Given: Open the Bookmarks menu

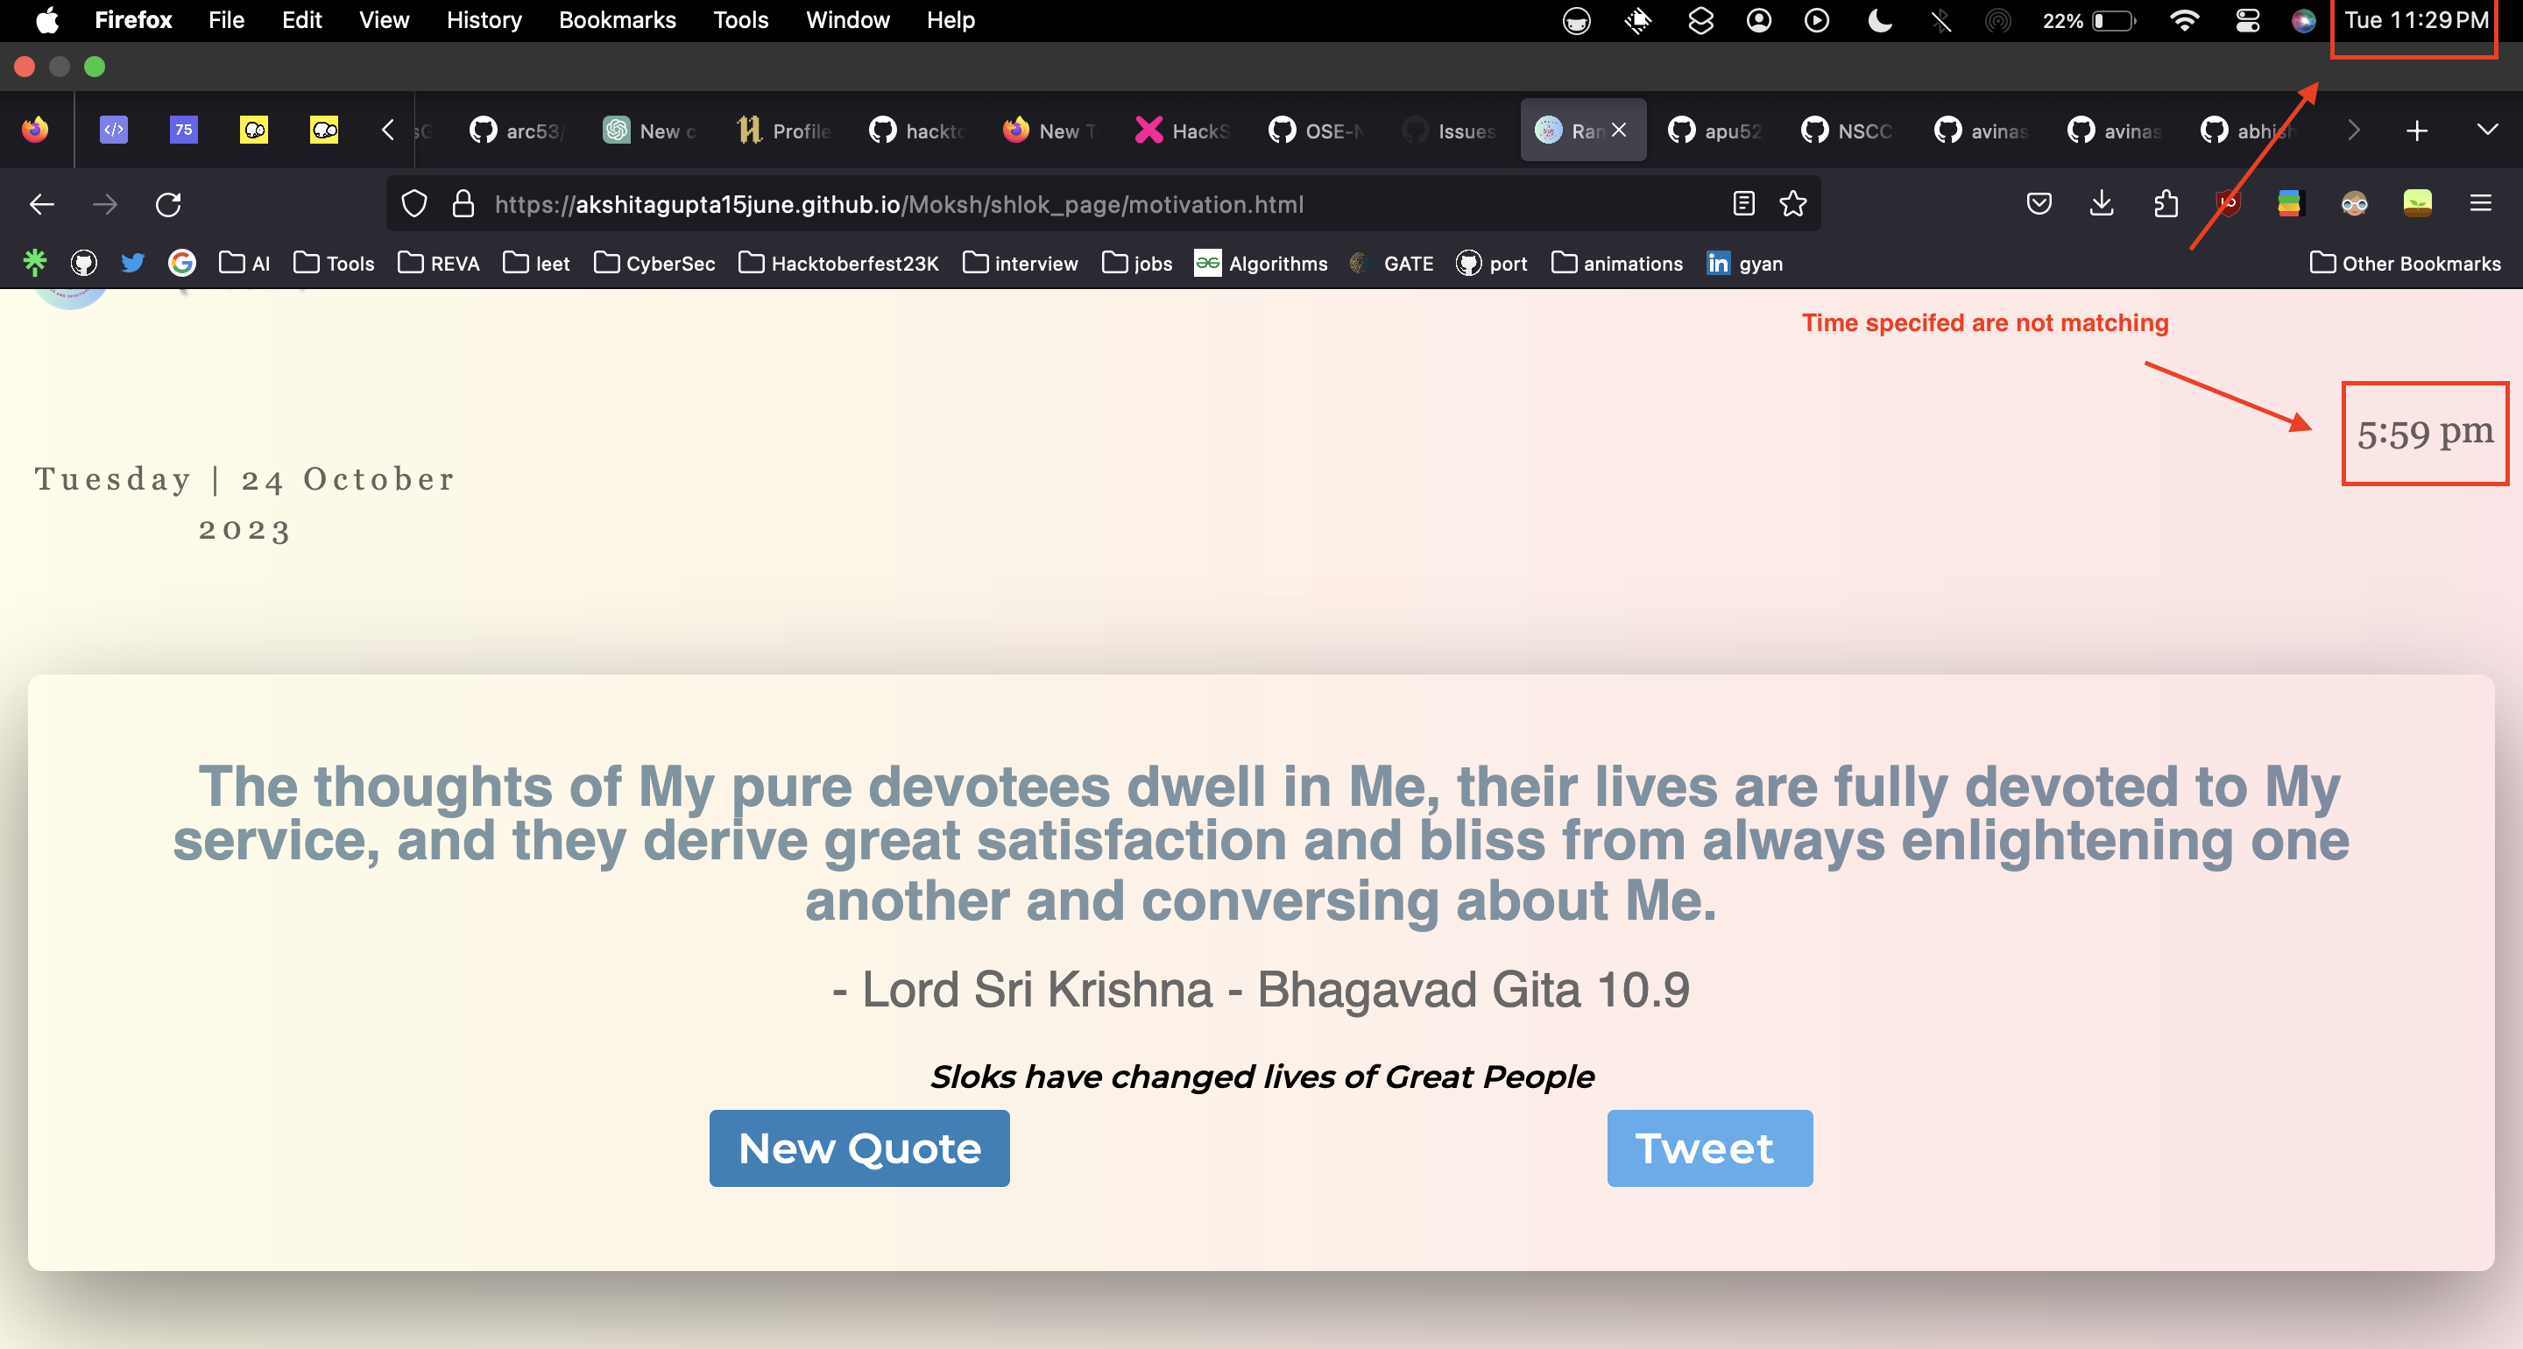Looking at the screenshot, I should pos(616,19).
